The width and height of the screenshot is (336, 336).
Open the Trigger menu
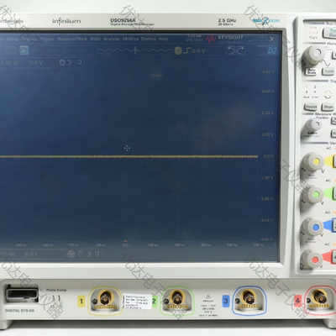click(47, 39)
